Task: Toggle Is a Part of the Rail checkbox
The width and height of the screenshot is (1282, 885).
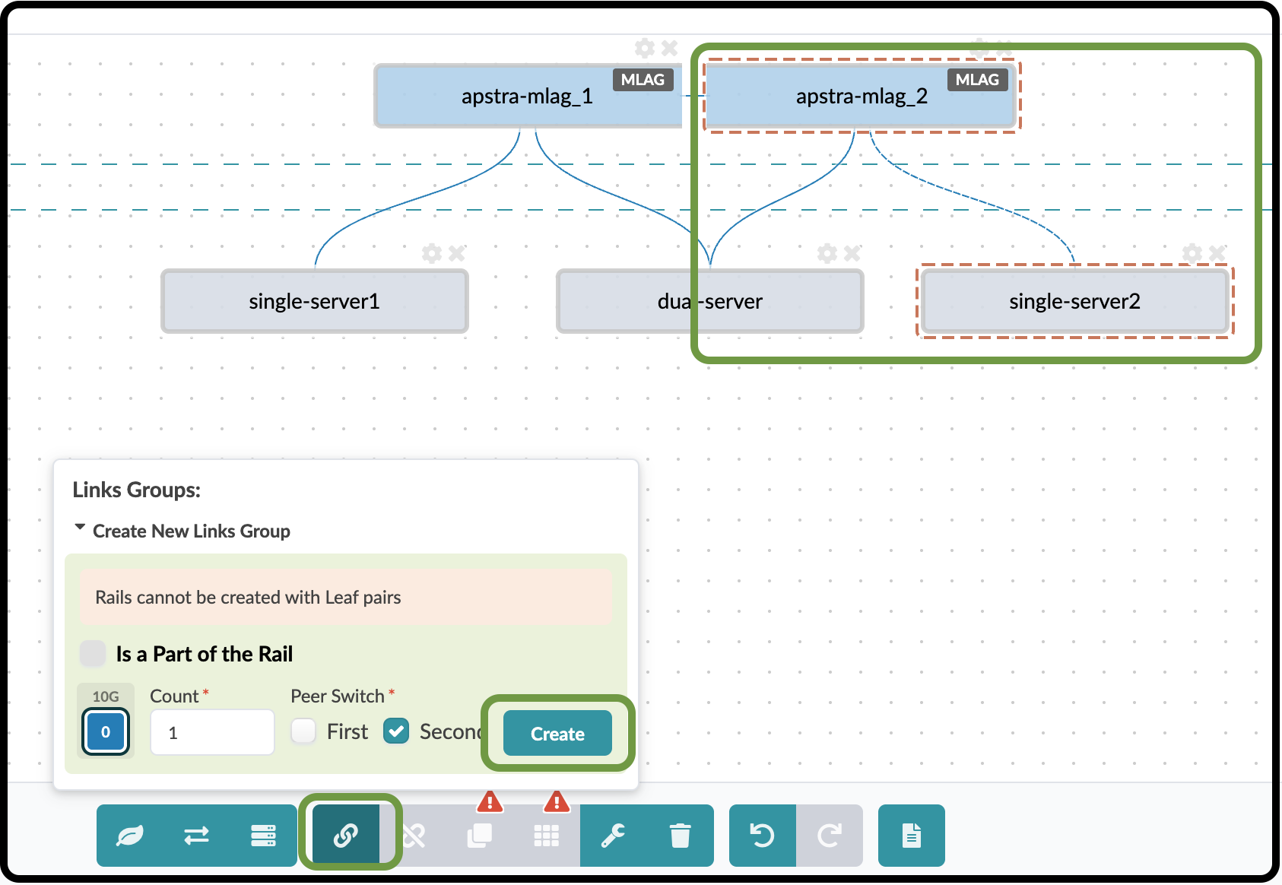Action: (x=93, y=653)
